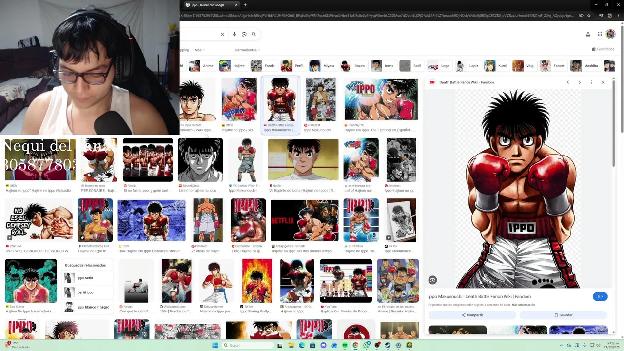Clear the Google search box text
This screenshot has height=351, width=624.
tap(222, 34)
